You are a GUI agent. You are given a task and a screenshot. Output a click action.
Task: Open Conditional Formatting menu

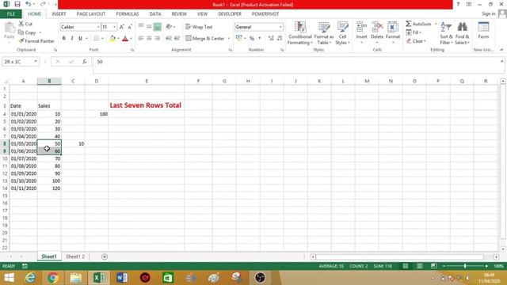tap(299, 33)
